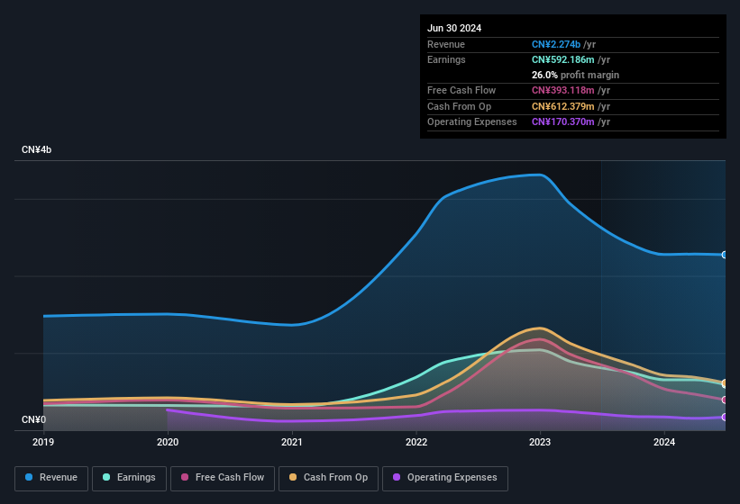Click the Revenue row label in the tooltip
This screenshot has width=740, height=504.
pos(446,44)
